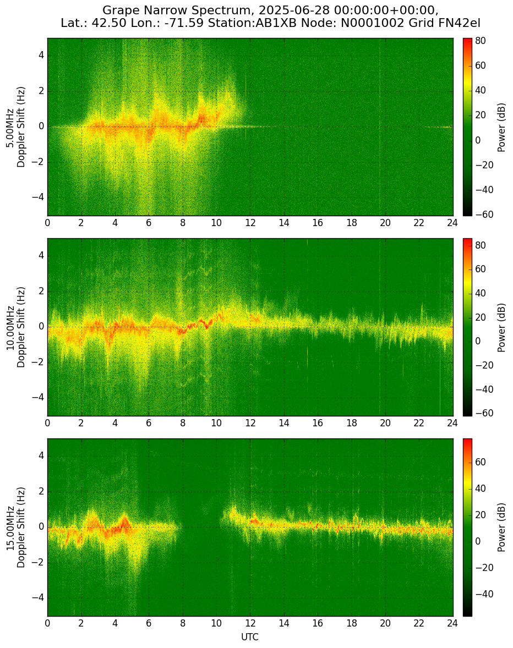Click the 12 hour tick under the 5.00MHz plot
The width and height of the screenshot is (513, 648).
tap(250, 222)
